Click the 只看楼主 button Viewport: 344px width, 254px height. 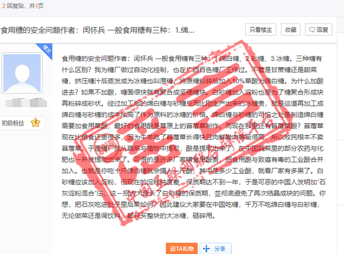pos(261,30)
